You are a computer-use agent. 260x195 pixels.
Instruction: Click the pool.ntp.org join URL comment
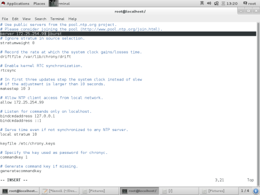click(x=81, y=29)
